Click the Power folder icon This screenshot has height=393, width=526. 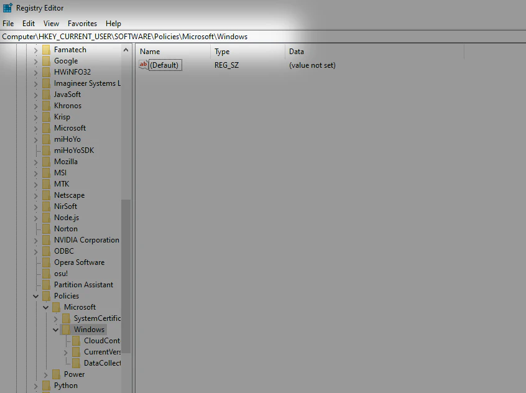click(57, 374)
